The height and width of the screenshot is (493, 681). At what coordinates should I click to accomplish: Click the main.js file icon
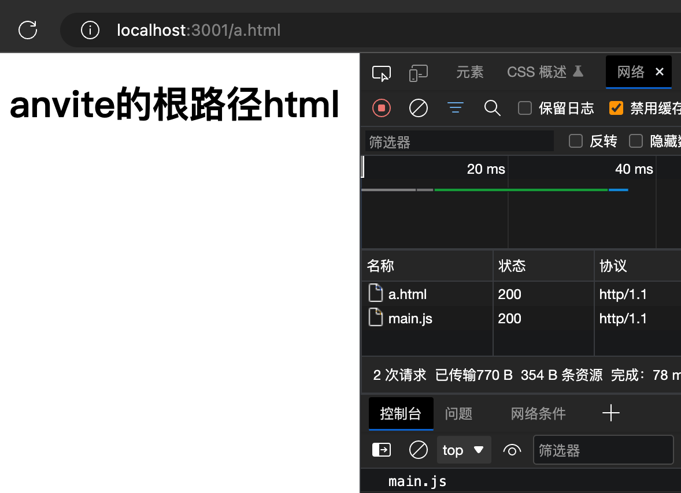tap(375, 317)
